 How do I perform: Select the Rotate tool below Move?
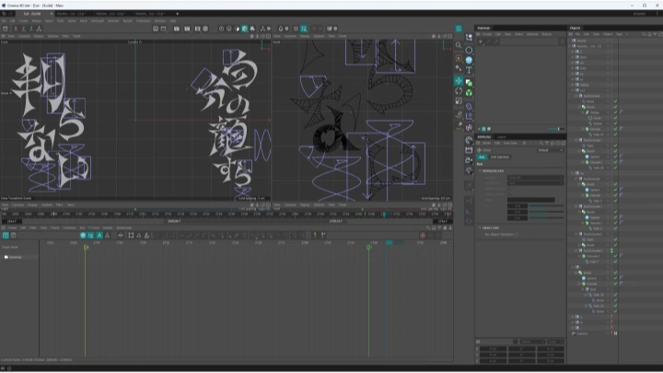pos(459,90)
